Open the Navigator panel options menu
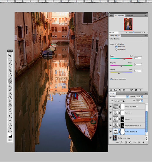 point(146,16)
